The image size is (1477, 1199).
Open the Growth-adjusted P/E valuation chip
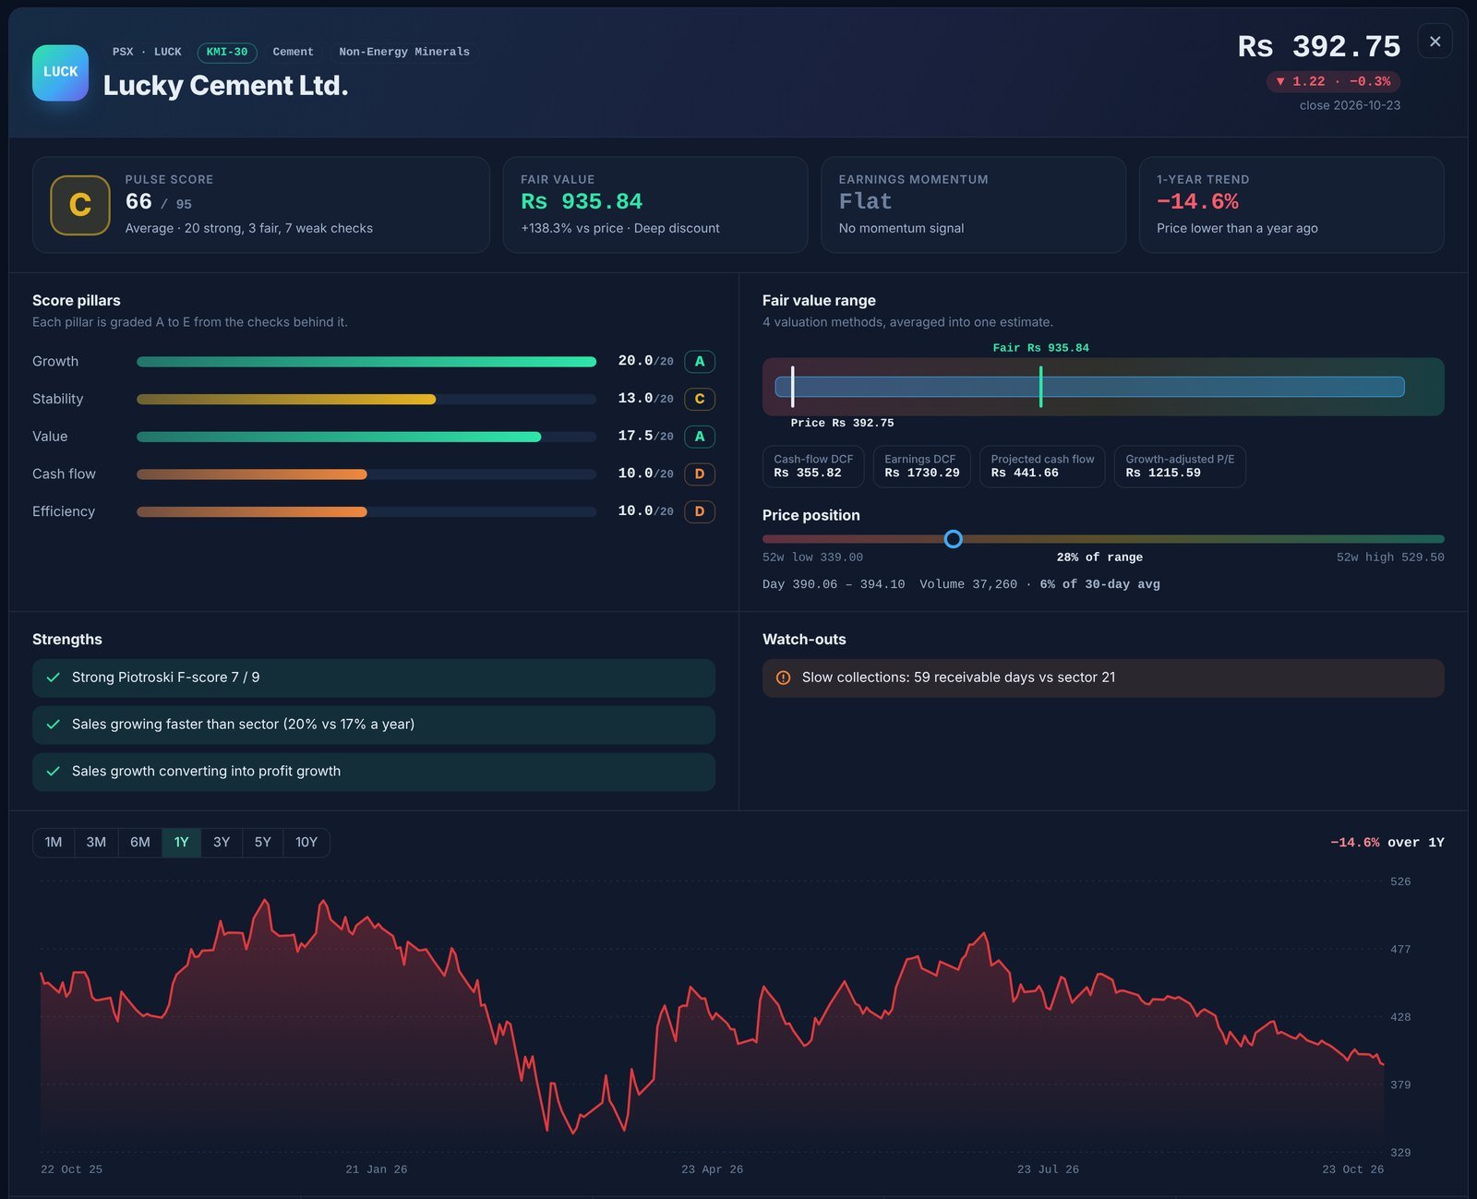pyautogui.click(x=1180, y=466)
